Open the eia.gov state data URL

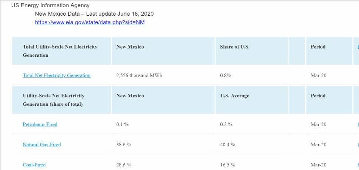90,22
